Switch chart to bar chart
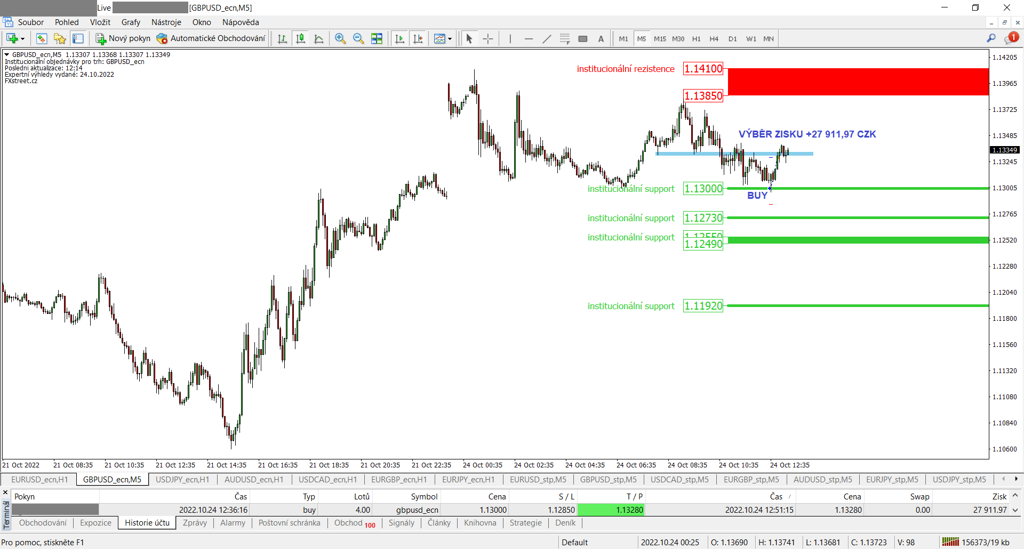The width and height of the screenshot is (1024, 549). click(283, 38)
